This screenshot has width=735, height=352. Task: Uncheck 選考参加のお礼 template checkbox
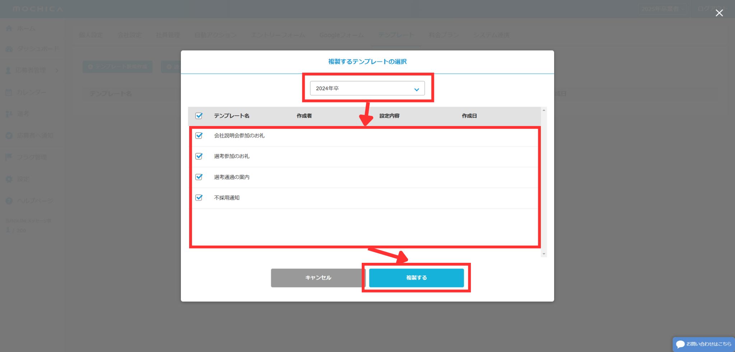click(x=199, y=156)
